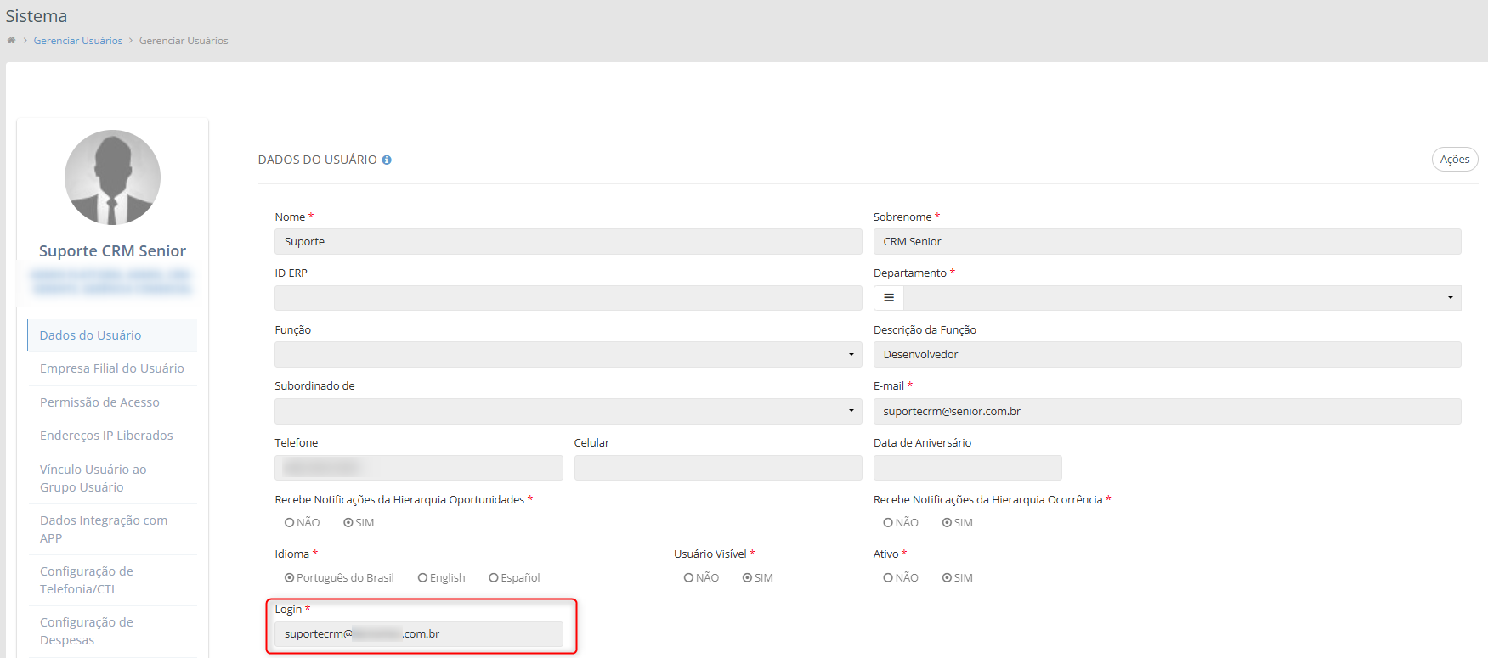Choose English language
Image resolution: width=1488 pixels, height=658 pixels.
coord(422,578)
